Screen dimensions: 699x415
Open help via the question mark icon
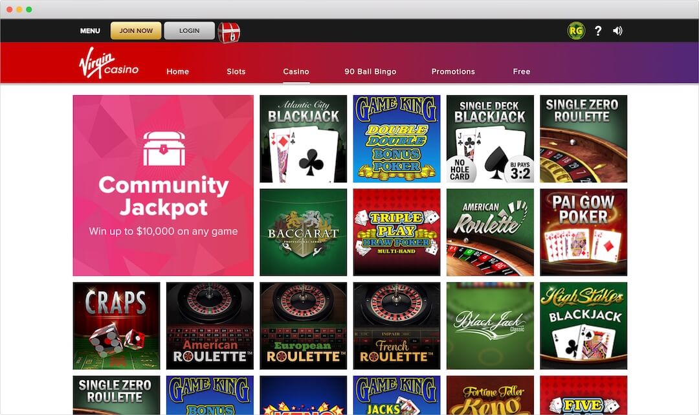click(x=598, y=31)
